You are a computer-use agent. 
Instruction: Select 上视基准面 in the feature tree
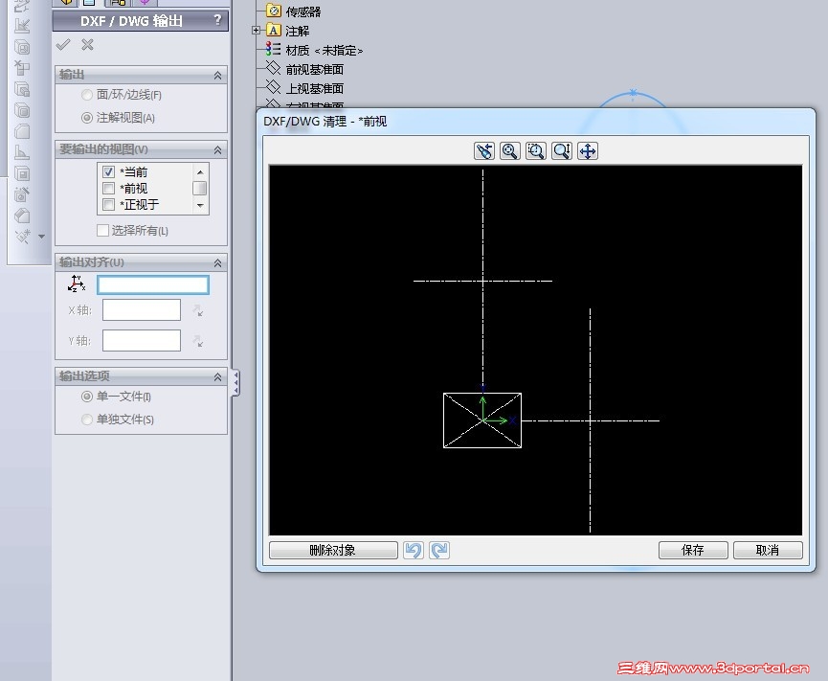coord(315,88)
